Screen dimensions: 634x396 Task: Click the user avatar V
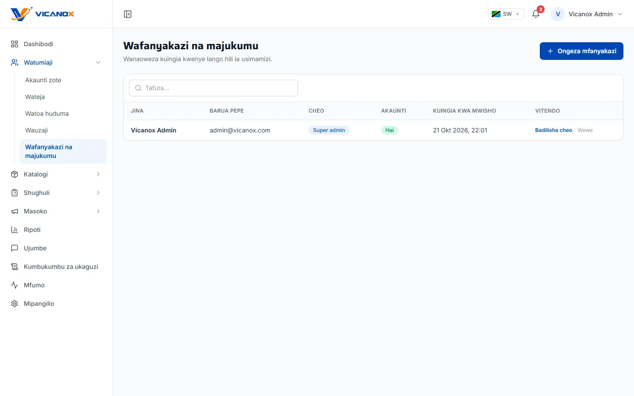tap(558, 14)
